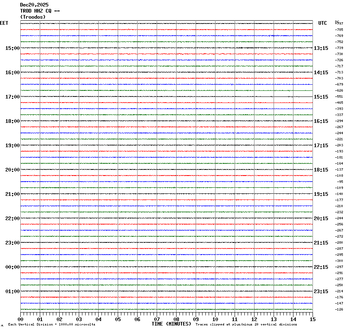This screenshot has height=330, width=345.
Task: Click the vertical division microvolts note
Action: pos(52,324)
